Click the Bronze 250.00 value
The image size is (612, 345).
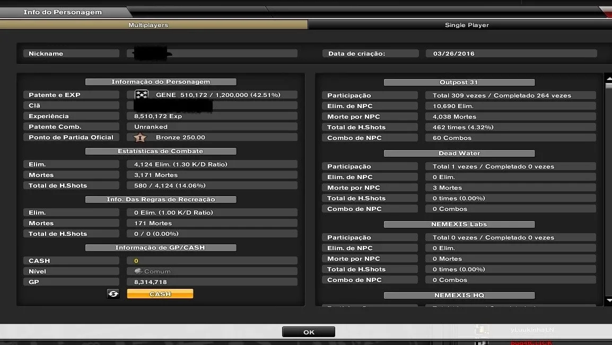[180, 137]
